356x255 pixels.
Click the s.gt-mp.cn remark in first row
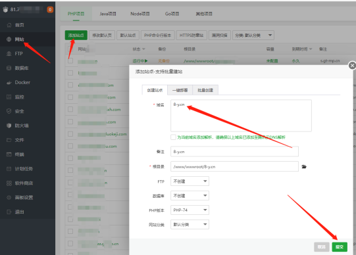tap(330, 60)
